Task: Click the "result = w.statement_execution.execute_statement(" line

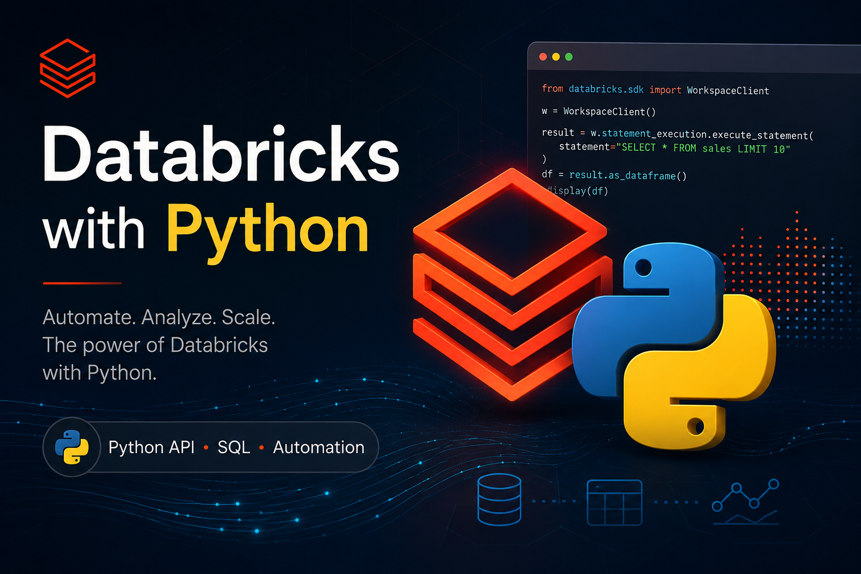Action: pos(678,134)
